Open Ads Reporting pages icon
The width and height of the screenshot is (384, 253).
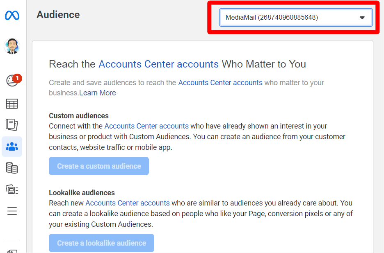coord(12,125)
